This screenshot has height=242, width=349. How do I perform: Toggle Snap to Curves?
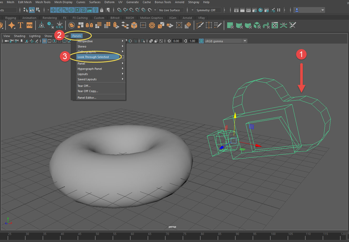(126, 10)
